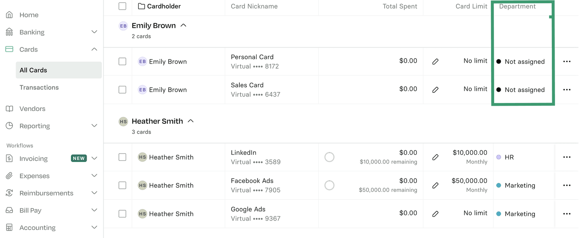The width and height of the screenshot is (580, 238).
Task: Go to the All Cards page
Action: (33, 70)
